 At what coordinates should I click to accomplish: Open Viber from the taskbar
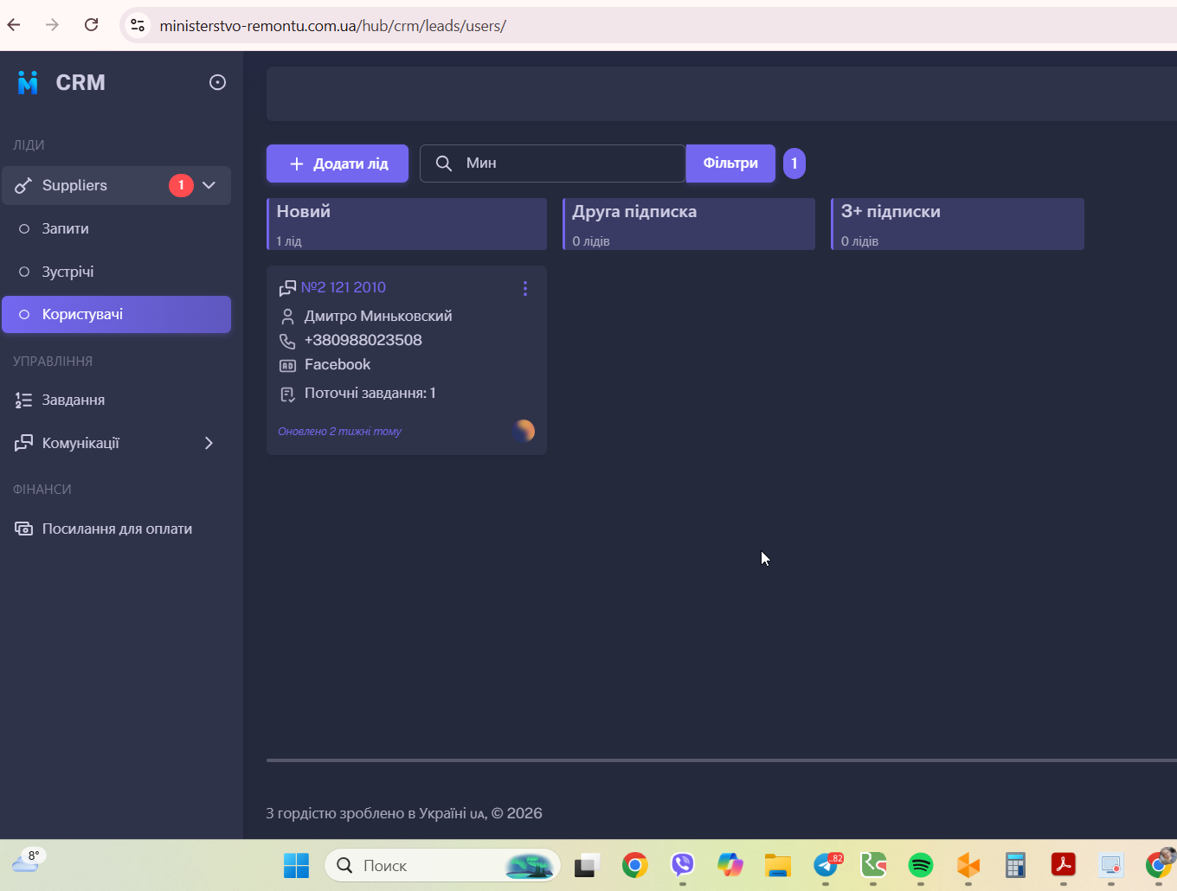click(x=683, y=865)
